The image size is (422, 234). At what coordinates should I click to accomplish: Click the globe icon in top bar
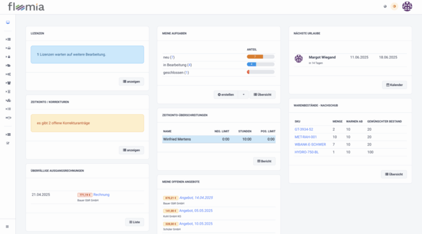point(385,7)
